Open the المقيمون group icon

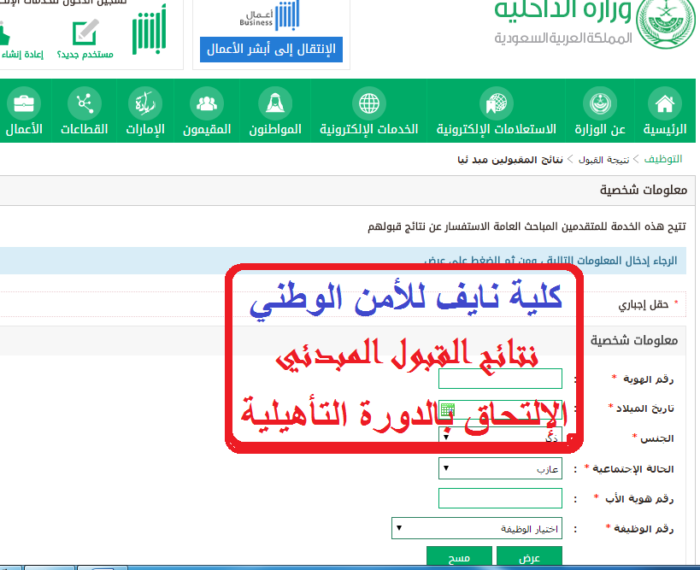click(207, 103)
